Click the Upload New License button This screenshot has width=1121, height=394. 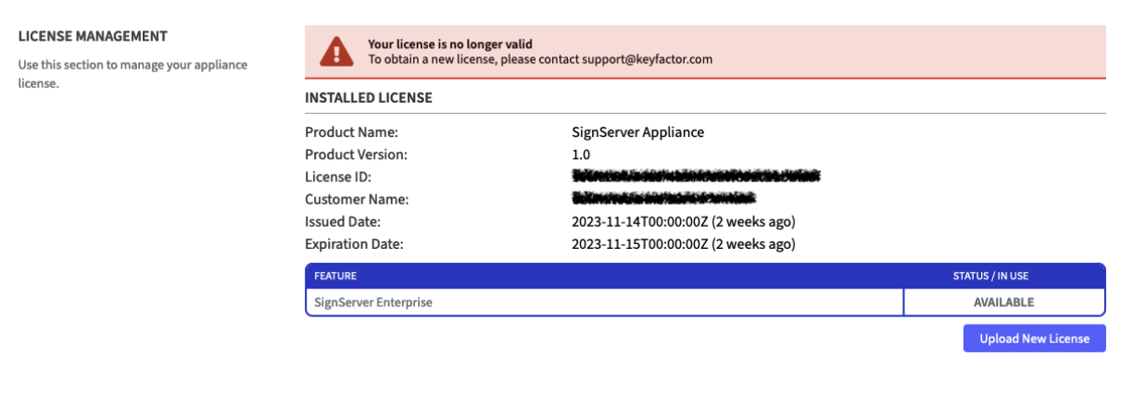(1035, 339)
